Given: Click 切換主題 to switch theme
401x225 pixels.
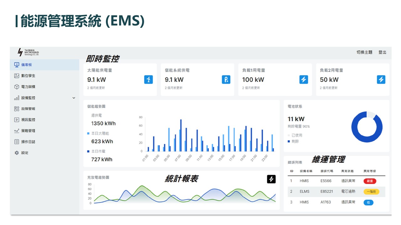Looking at the screenshot, I should pyautogui.click(x=364, y=52).
